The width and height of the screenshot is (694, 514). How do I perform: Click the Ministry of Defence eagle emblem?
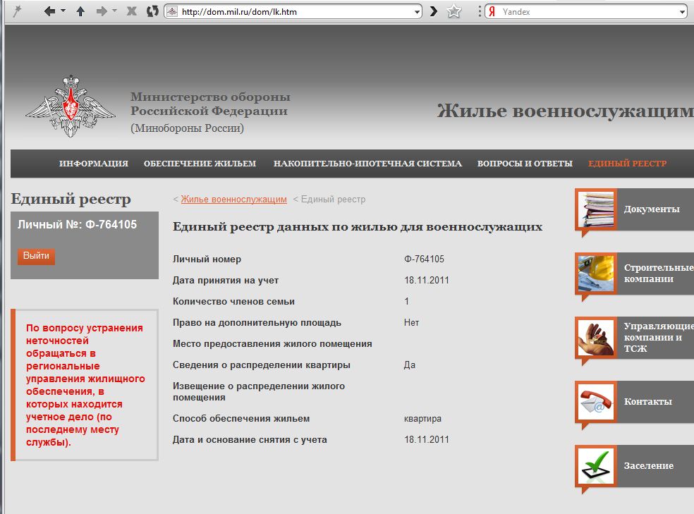point(70,106)
